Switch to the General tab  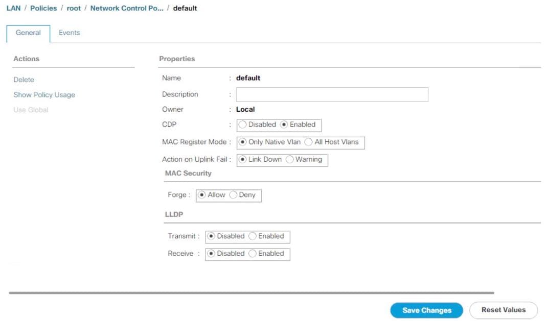pos(28,33)
